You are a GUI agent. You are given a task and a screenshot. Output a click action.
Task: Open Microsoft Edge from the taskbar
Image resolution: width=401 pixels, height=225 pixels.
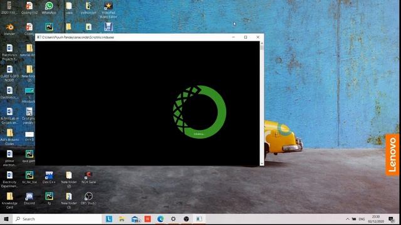(x=160, y=219)
